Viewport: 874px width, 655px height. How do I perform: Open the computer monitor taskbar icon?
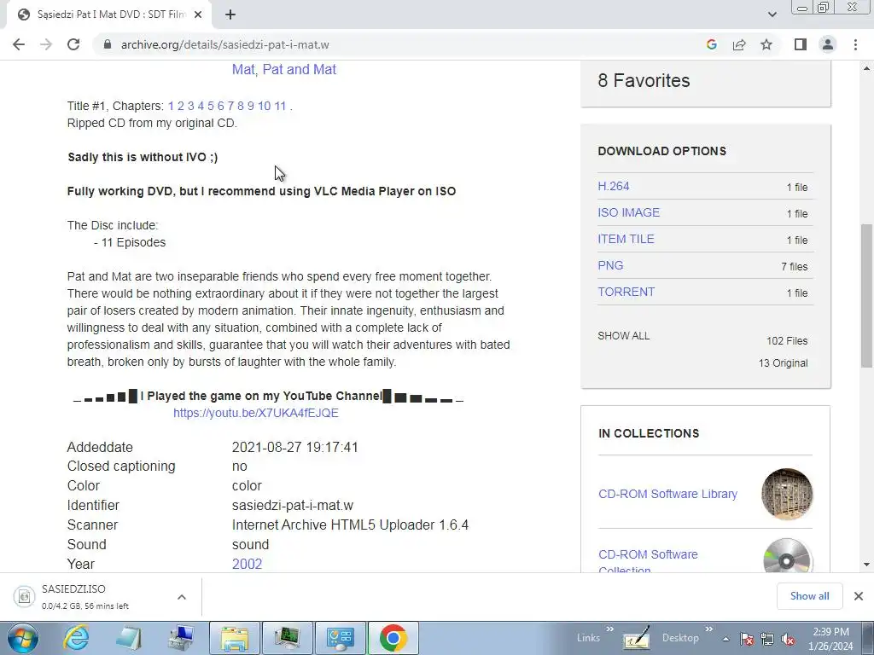288,638
